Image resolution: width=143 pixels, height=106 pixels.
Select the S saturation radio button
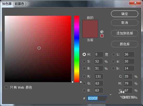click(x=84, y=61)
